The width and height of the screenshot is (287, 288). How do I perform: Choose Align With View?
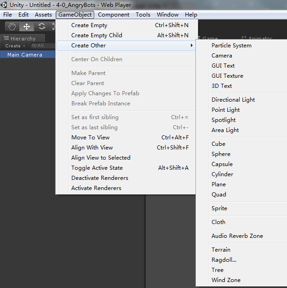(126, 148)
